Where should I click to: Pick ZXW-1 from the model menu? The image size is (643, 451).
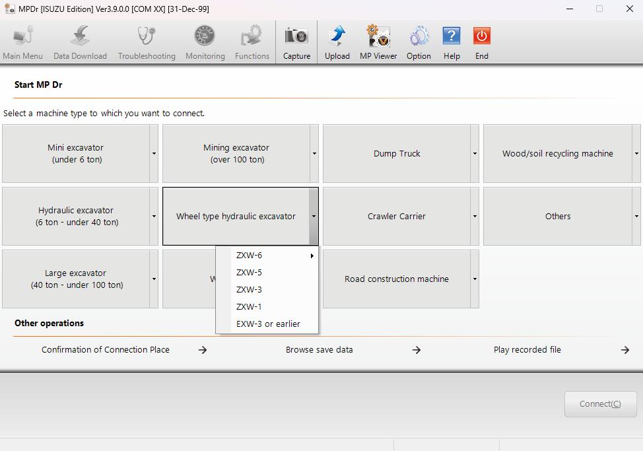(267, 306)
